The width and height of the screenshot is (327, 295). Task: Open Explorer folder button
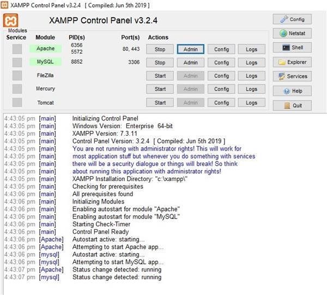292,62
